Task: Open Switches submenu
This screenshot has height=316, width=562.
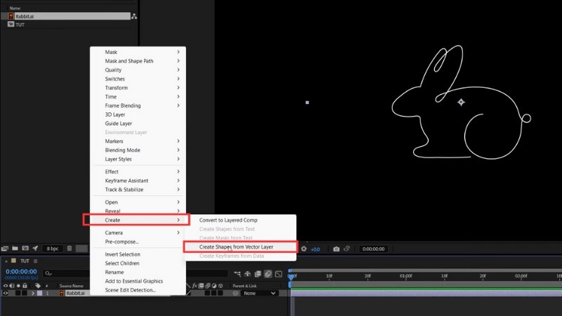Action: (x=138, y=79)
